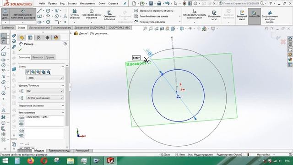Screen dimensions: 293x165
Task: Select the Trim Entities tool
Action: pyautogui.click(x=75, y=14)
